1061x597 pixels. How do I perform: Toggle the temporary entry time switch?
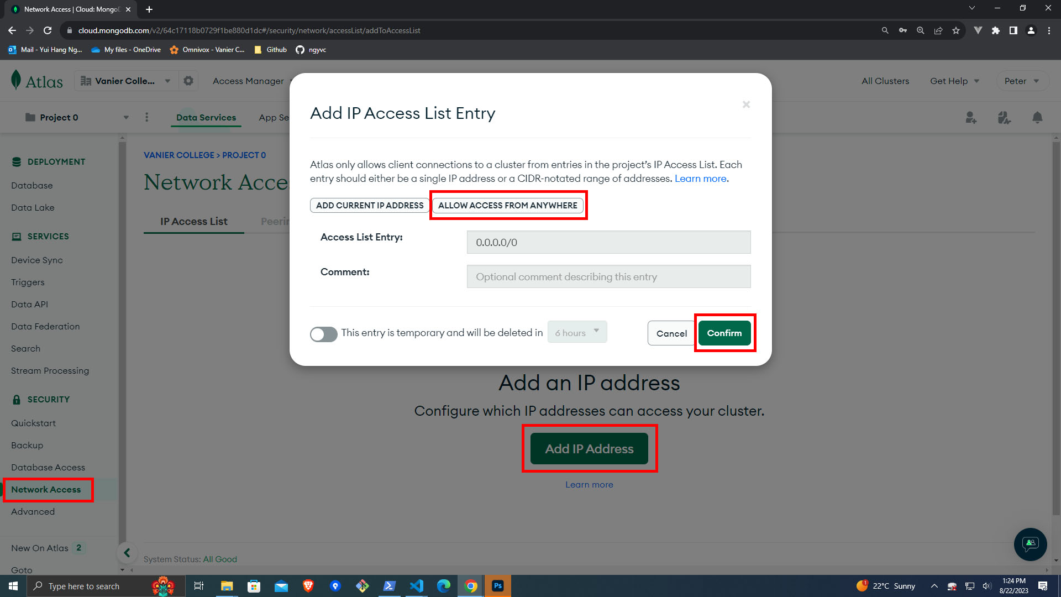click(323, 333)
